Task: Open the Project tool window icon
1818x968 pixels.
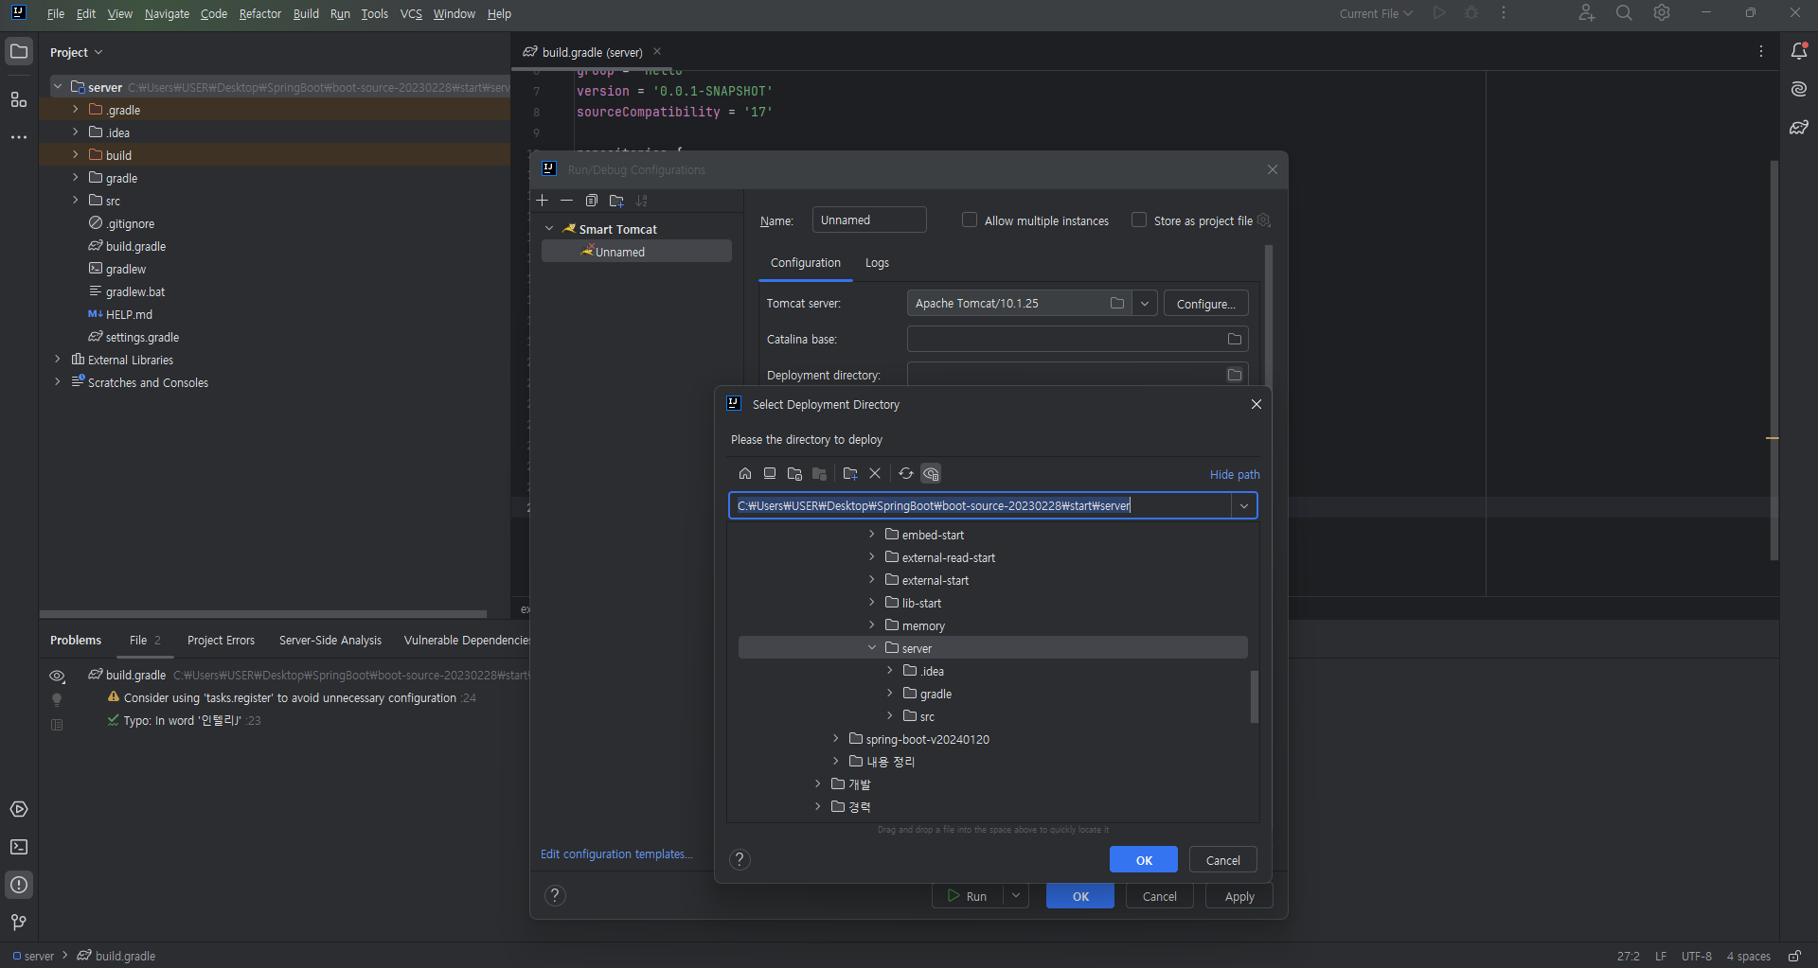Action: tap(19, 51)
